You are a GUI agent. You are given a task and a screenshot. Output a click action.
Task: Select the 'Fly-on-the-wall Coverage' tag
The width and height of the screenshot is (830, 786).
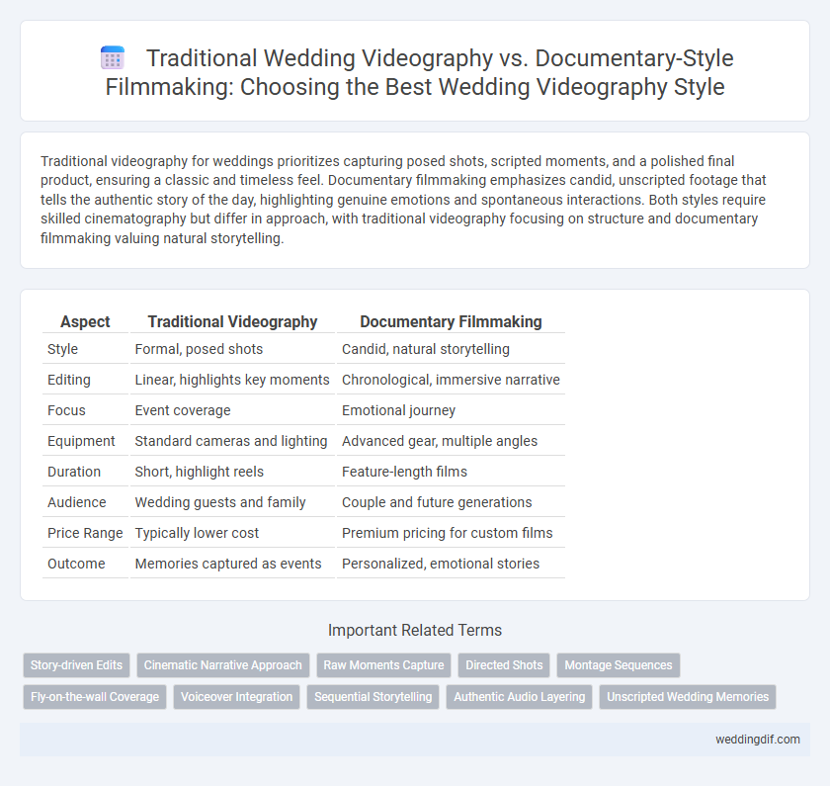(x=95, y=697)
